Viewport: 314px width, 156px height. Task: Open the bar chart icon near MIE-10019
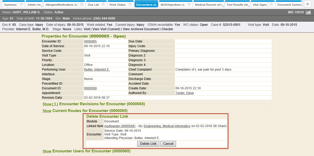309,12
